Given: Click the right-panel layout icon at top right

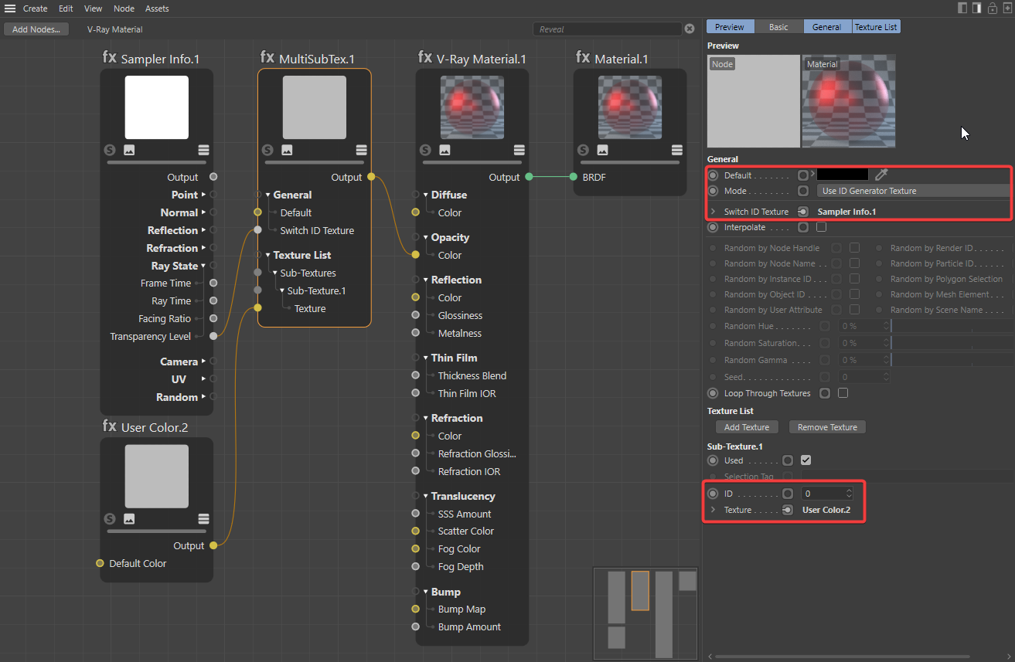Looking at the screenshot, I should 977,8.
